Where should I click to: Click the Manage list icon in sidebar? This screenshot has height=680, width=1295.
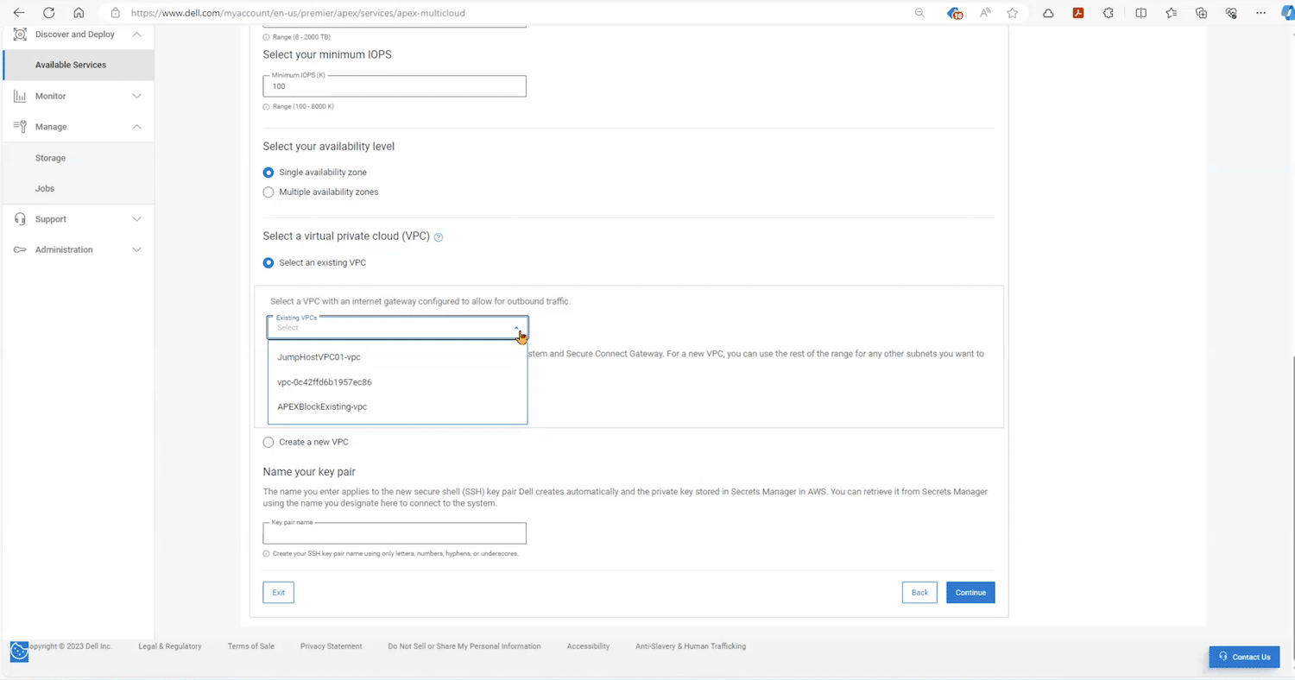click(x=20, y=127)
